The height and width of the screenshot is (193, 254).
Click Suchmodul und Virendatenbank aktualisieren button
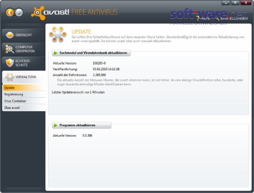click(x=91, y=53)
